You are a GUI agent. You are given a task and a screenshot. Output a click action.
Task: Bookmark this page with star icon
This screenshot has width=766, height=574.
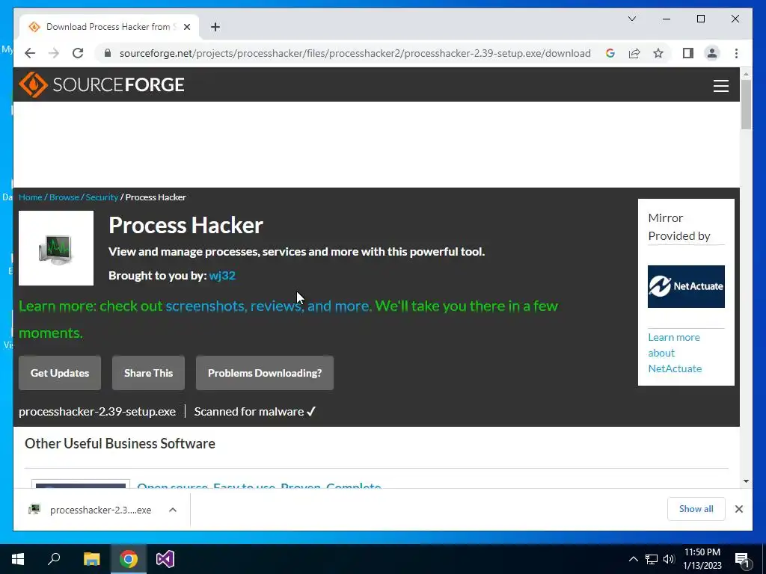point(658,53)
